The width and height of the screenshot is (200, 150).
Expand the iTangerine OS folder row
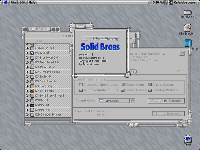[x=27, y=48]
